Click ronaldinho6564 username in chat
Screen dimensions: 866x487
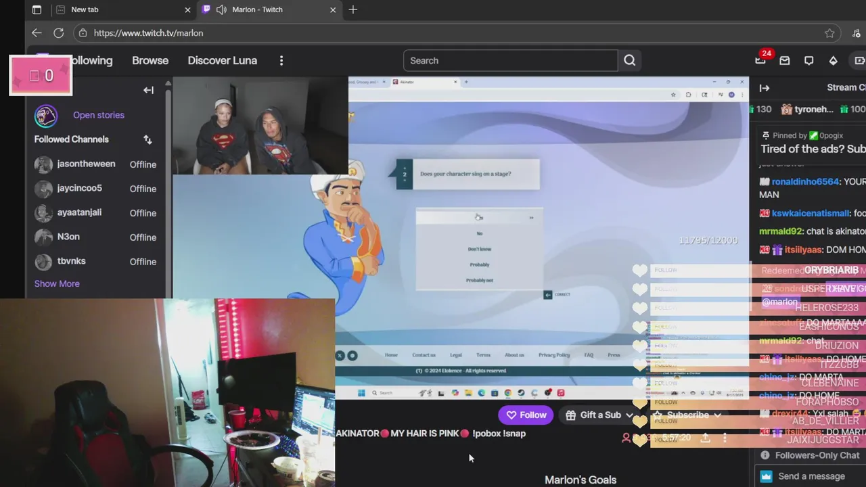tap(805, 182)
